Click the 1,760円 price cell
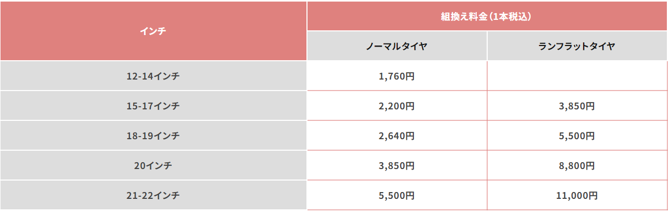This screenshot has width=670, height=213. pos(397,76)
